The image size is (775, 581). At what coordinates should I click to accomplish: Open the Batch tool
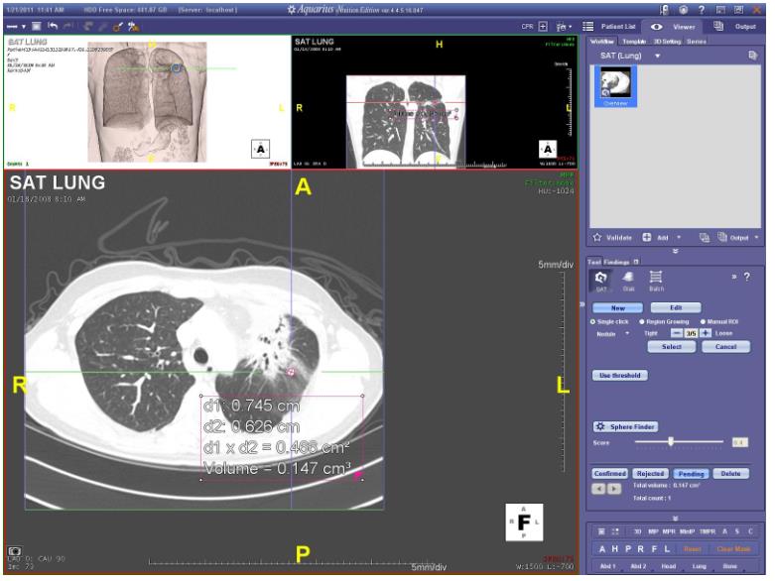[656, 281]
